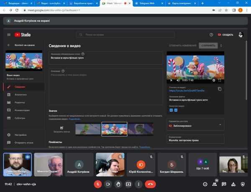Toggle microphone mute in Meet controls
The image size is (251, 192).
coord(98,184)
